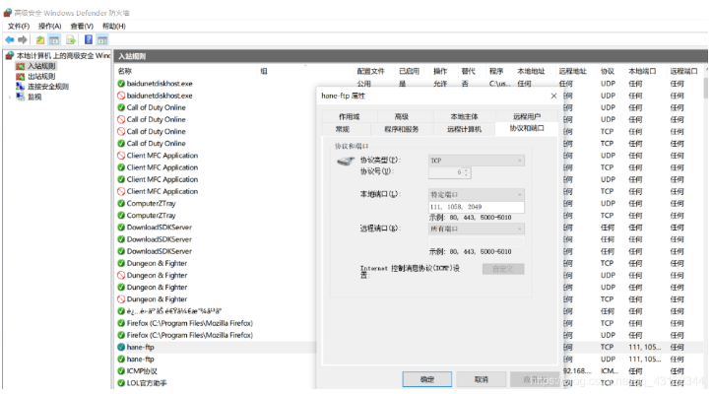Click the Back arrow in the toolbar
The height and width of the screenshot is (394, 711).
10,40
